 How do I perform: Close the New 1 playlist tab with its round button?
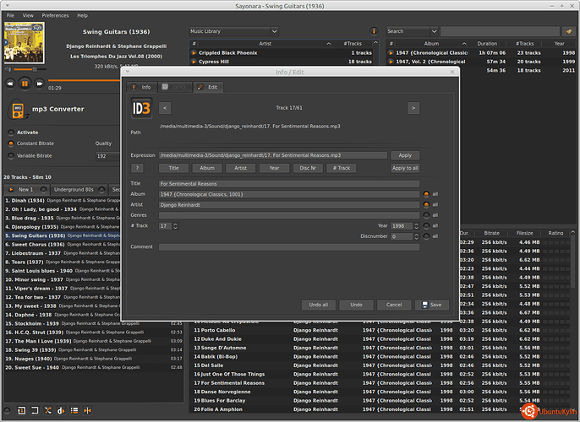44,189
